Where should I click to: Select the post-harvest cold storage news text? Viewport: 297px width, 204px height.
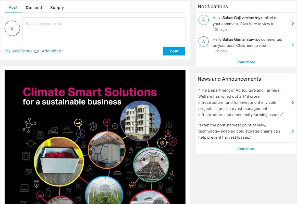point(239,131)
